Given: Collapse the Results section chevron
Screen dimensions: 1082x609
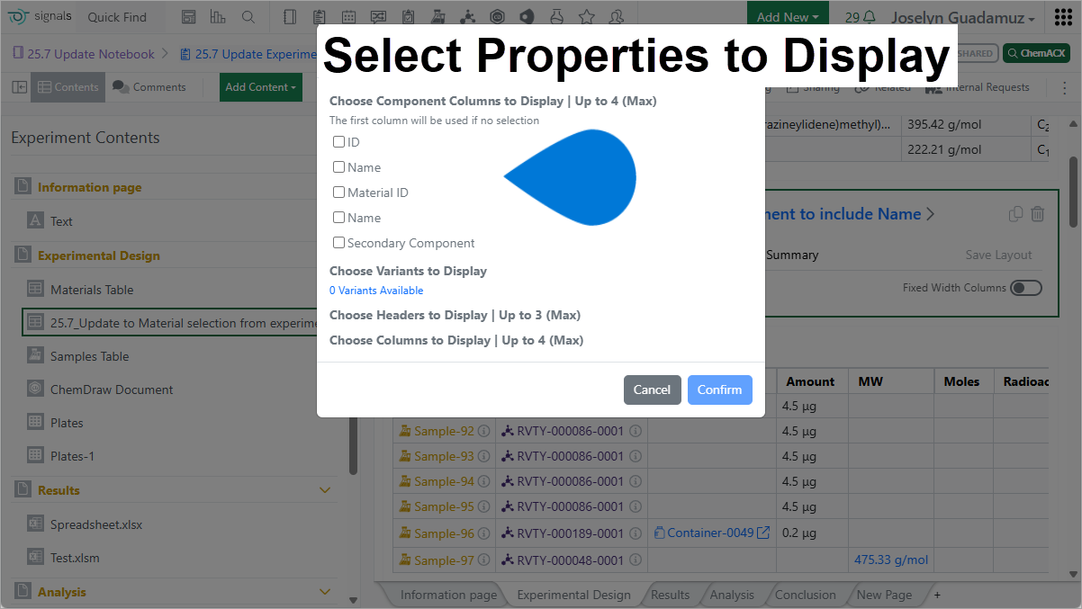Looking at the screenshot, I should (x=325, y=490).
